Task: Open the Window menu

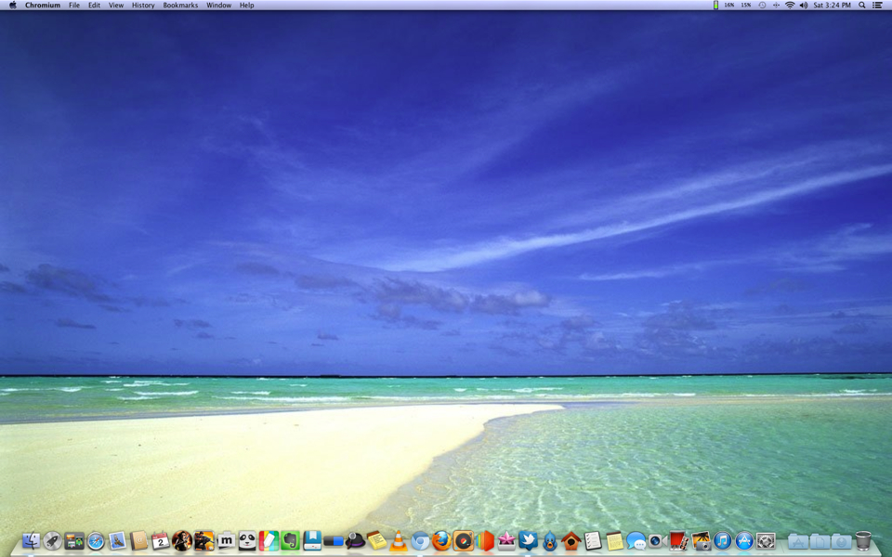Action: [x=218, y=6]
